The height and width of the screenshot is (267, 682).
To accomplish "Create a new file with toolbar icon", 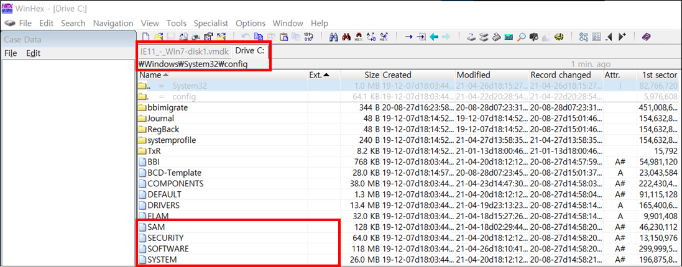I will [145, 37].
